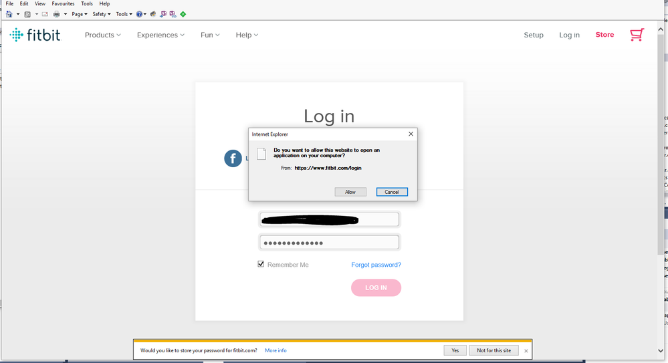Screen dimensions: 668x363
Task: Click the password input field
Action: (329, 243)
